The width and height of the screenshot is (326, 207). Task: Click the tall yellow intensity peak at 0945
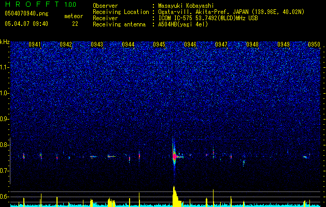pyautogui.click(x=176, y=196)
